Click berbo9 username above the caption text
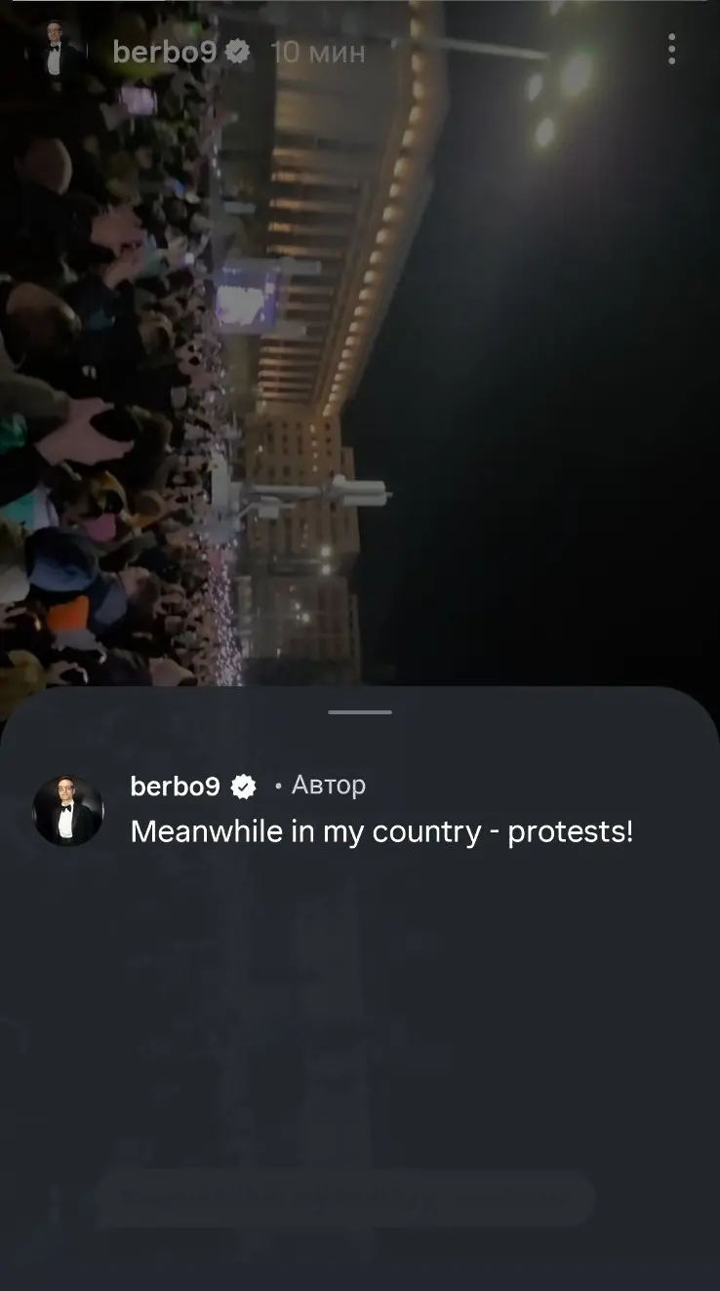720x1291 pixels. pyautogui.click(x=175, y=787)
